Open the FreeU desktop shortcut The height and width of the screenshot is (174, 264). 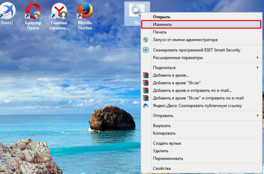pos(7,11)
